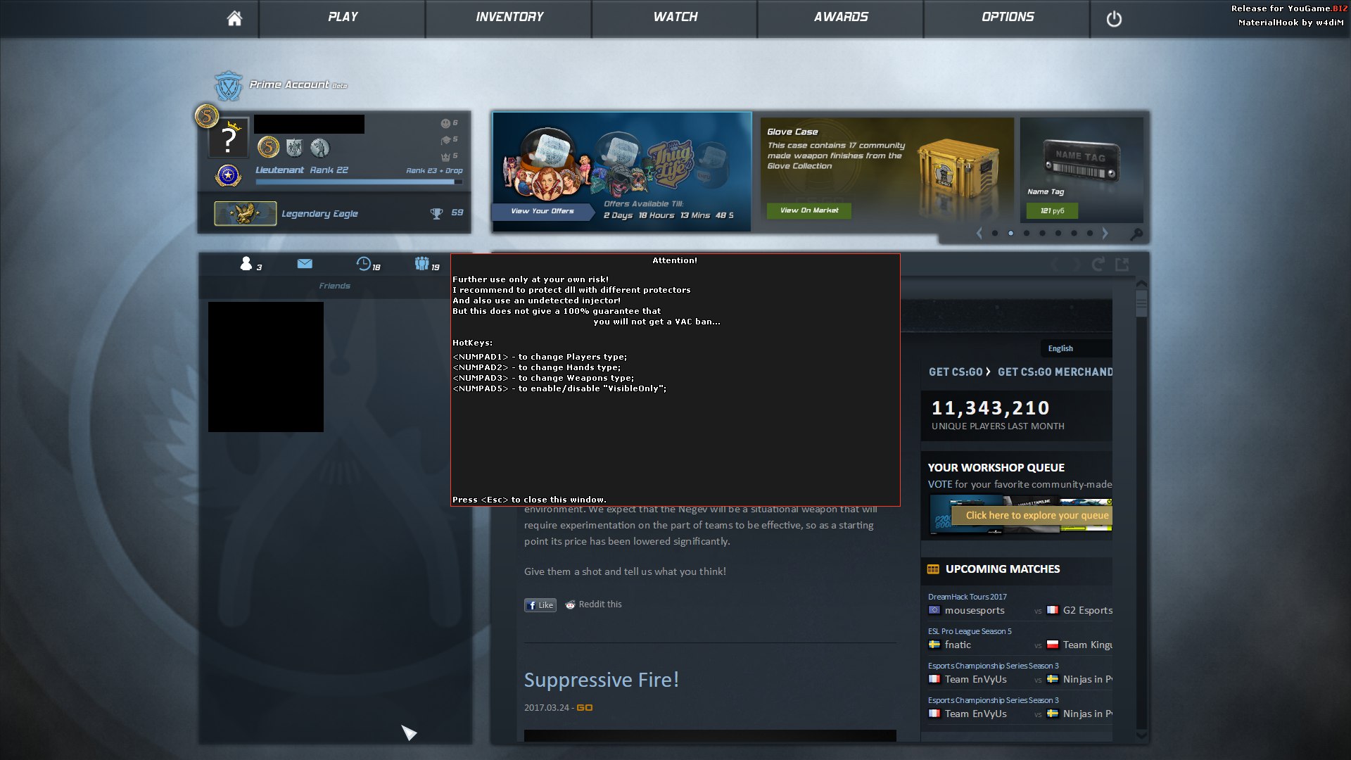Select the sixth carousel page dot
The image size is (1351, 760).
[1074, 233]
